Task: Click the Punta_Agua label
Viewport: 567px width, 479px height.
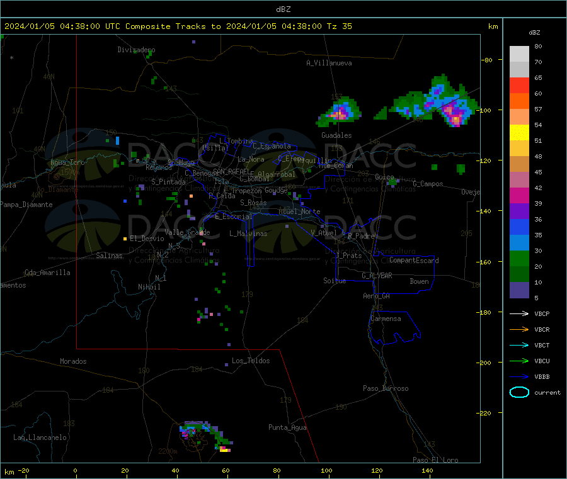Action: click(287, 427)
